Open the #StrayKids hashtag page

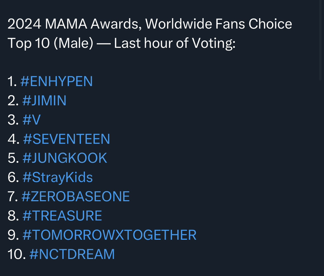pos(58,178)
